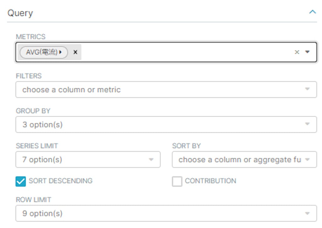Open the Metrics dropdown arrow
Image resolution: width=322 pixels, height=228 pixels.
pyautogui.click(x=308, y=52)
